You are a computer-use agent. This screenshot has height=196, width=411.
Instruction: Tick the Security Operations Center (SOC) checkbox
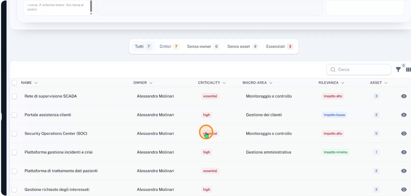tap(14, 133)
